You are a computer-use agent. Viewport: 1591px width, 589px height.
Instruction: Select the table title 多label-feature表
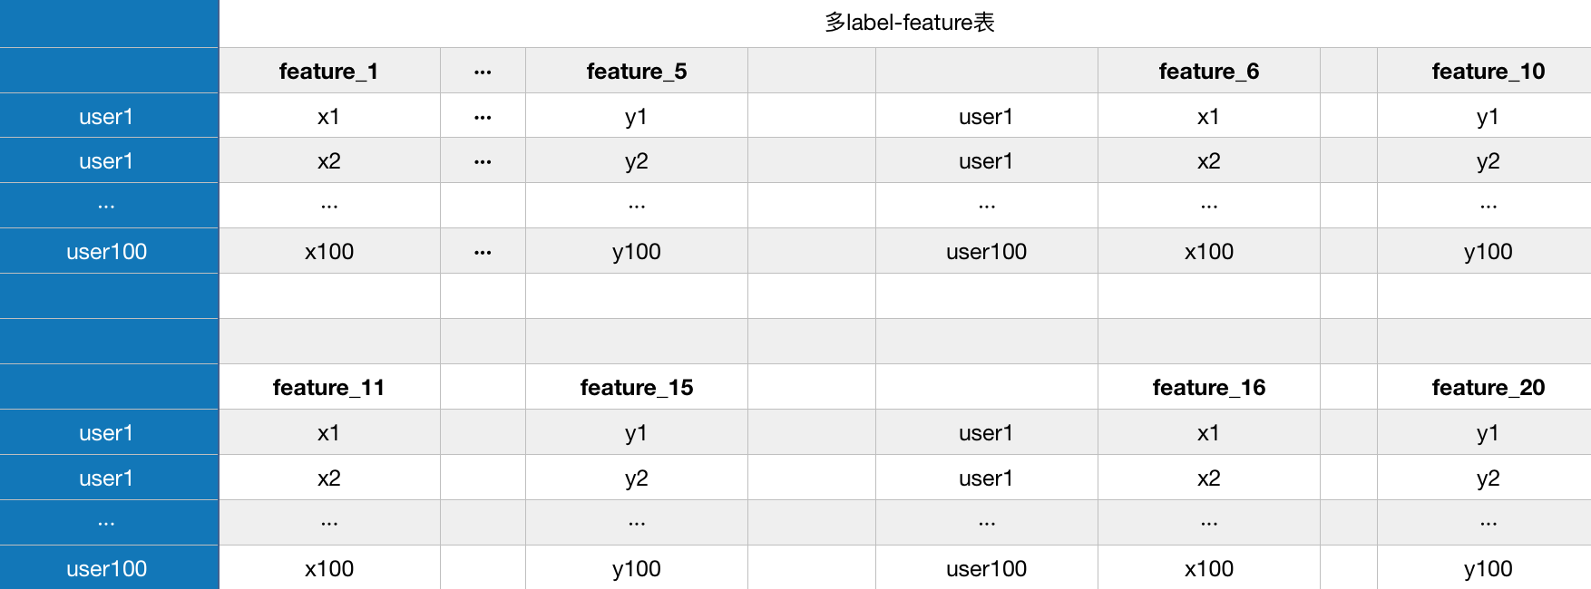pyautogui.click(x=910, y=23)
